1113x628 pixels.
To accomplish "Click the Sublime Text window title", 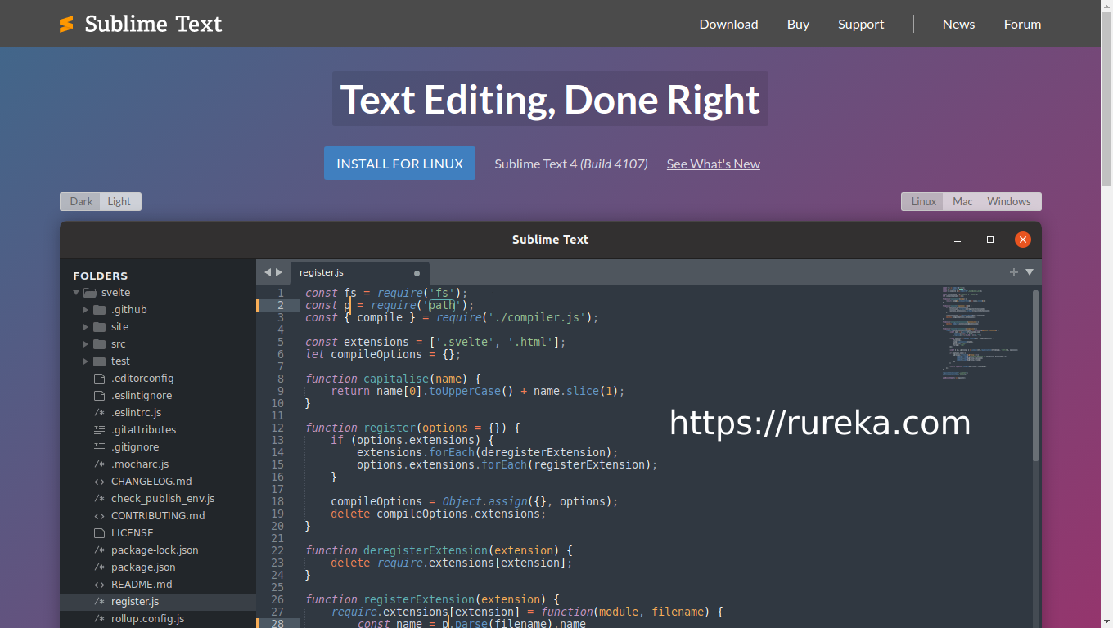I will click(550, 240).
